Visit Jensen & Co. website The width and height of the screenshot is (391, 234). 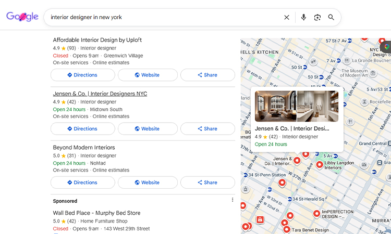(148, 128)
